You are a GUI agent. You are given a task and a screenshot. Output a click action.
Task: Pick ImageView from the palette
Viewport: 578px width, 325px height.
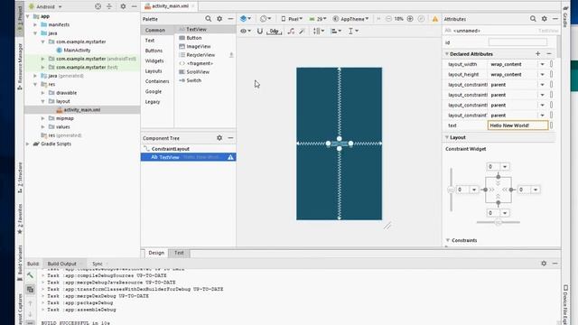[x=199, y=46]
